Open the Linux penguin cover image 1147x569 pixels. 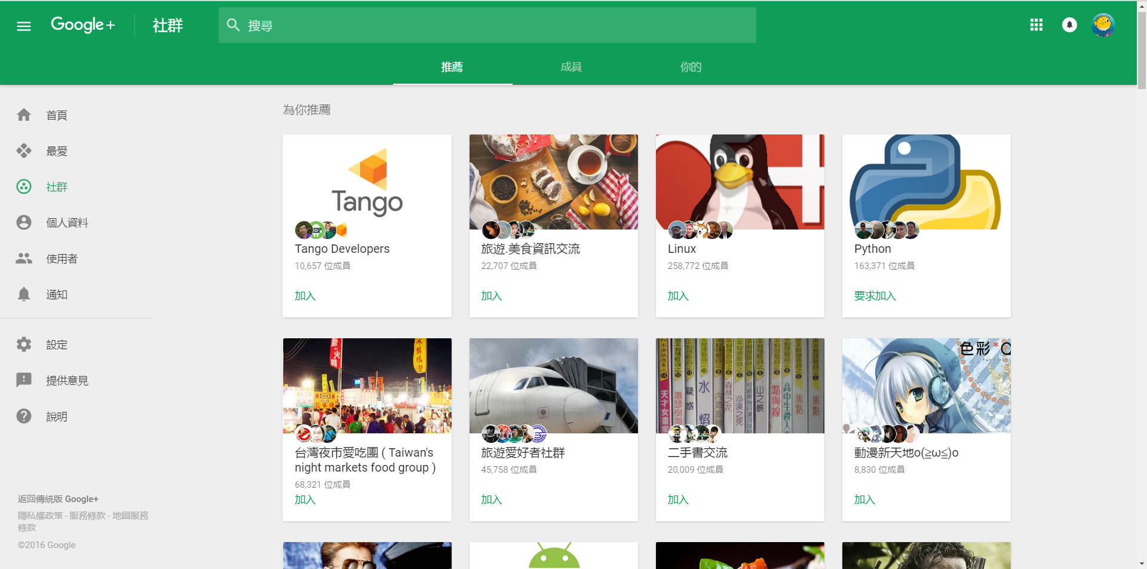click(740, 182)
